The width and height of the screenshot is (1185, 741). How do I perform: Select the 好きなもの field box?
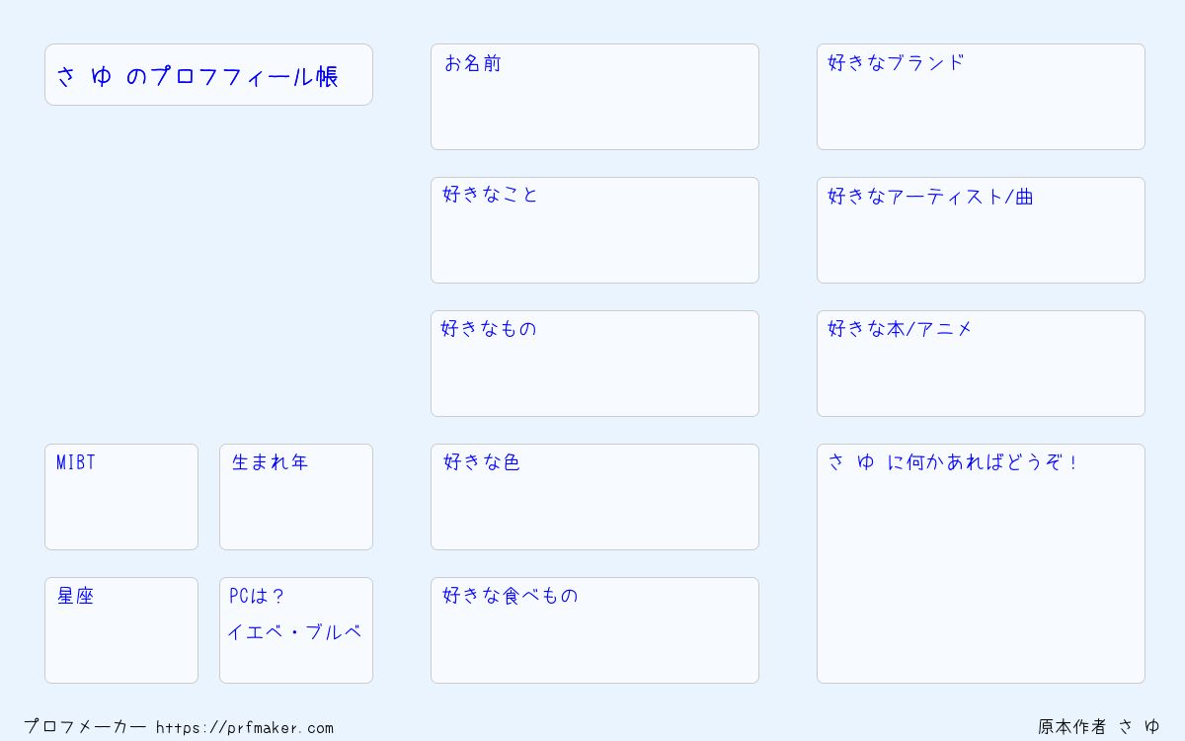(594, 364)
